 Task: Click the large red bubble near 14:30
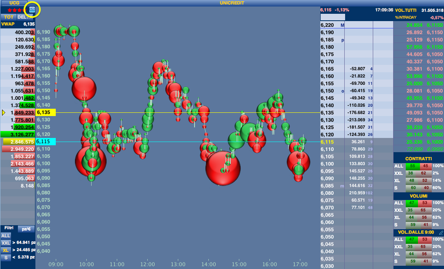point(223,168)
